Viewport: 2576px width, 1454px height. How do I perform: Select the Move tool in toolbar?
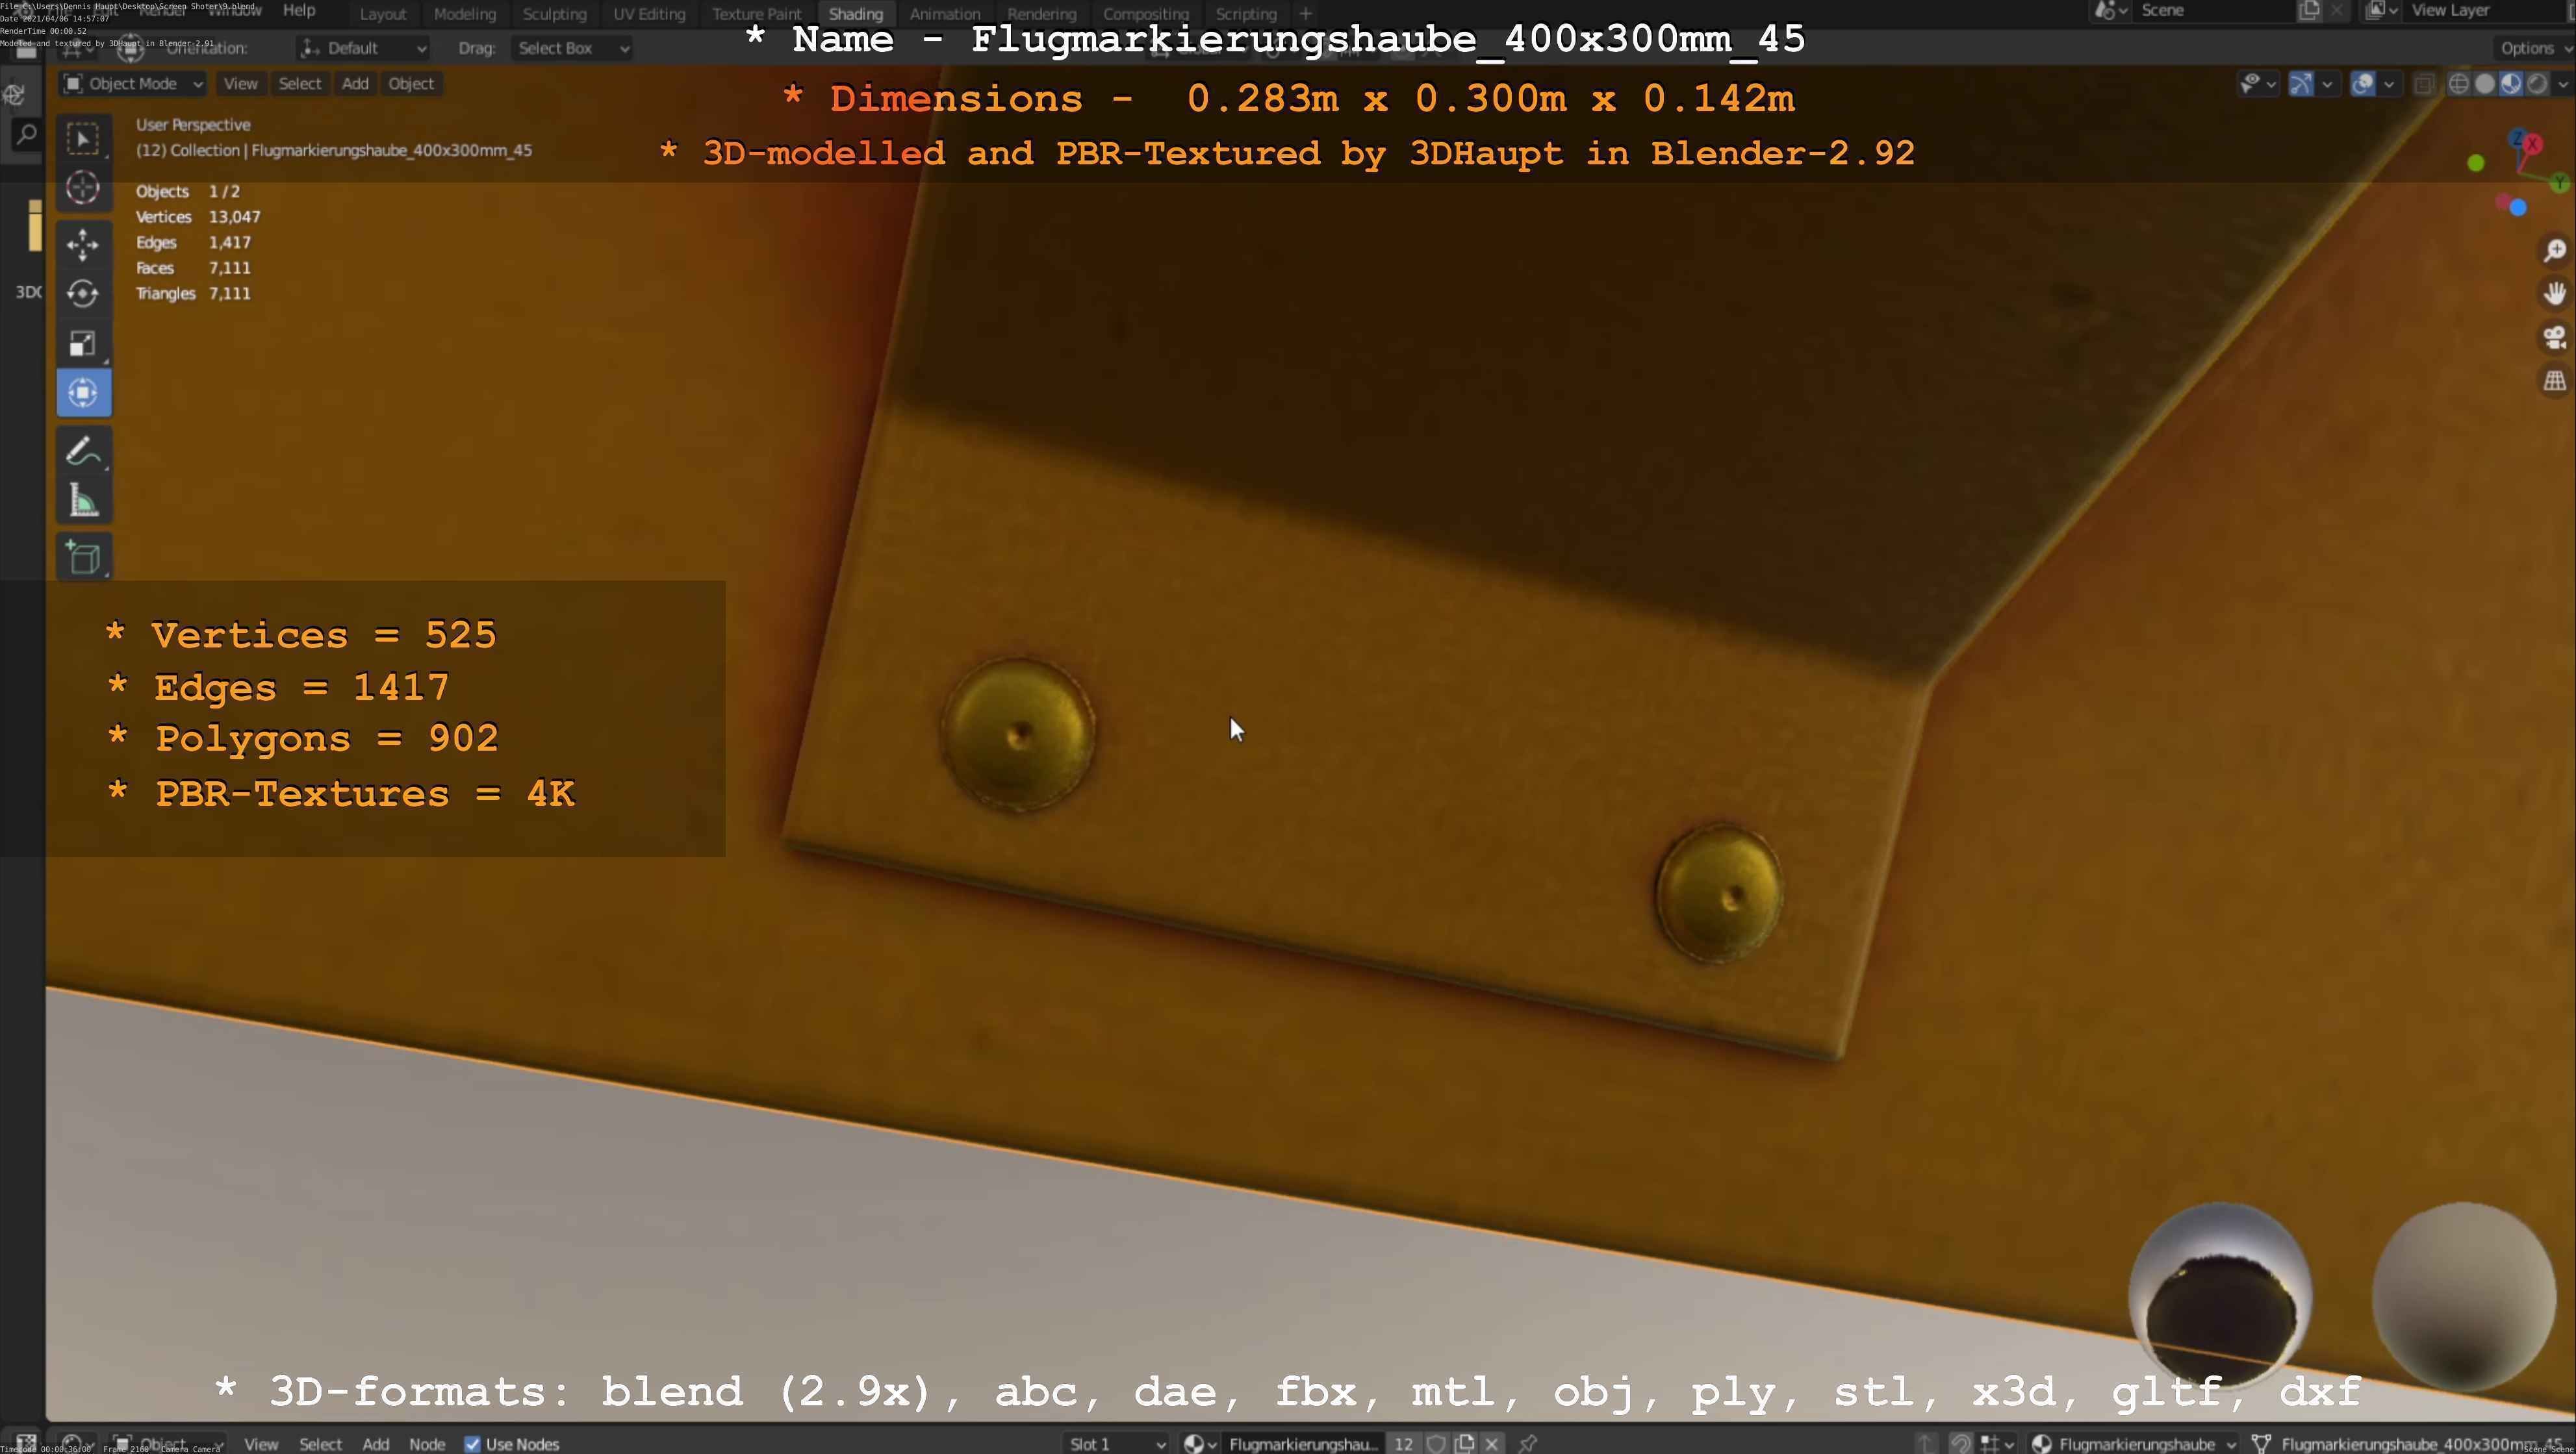coord(83,244)
